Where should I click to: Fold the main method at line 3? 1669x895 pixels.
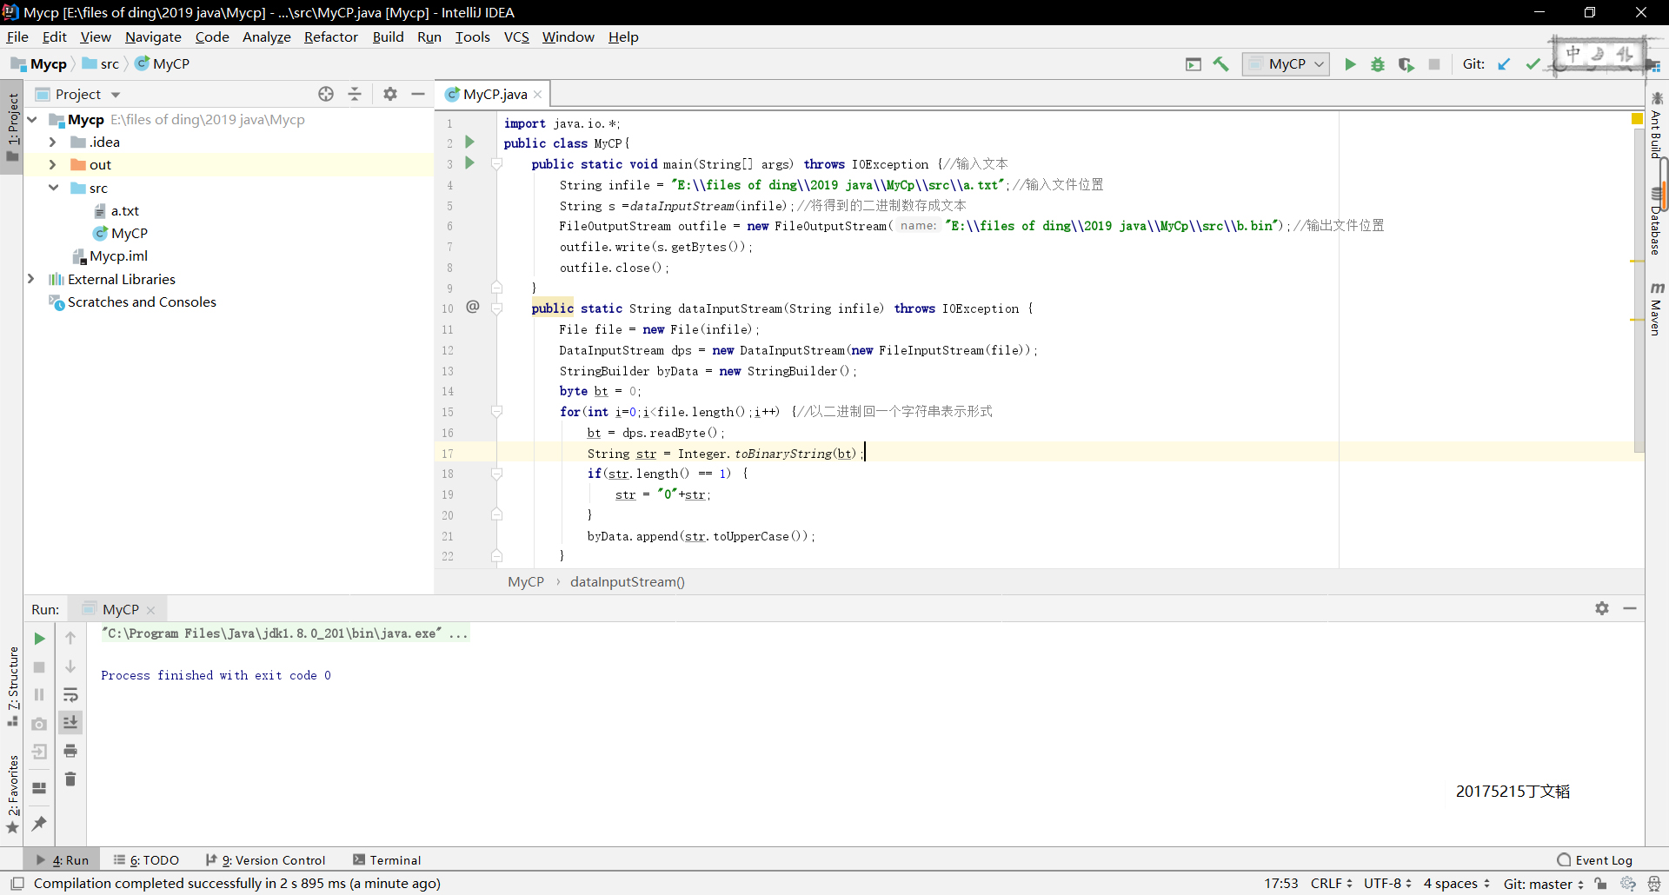coord(497,163)
